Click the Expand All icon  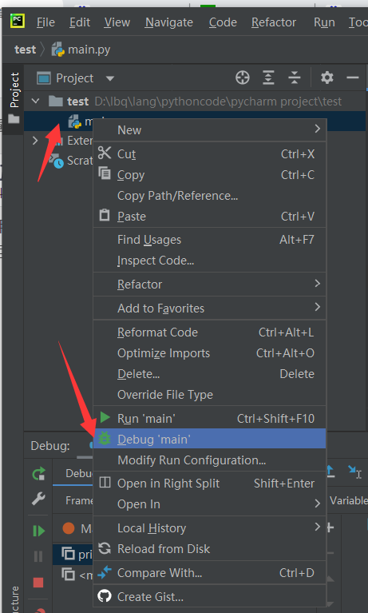pyautogui.click(x=268, y=78)
